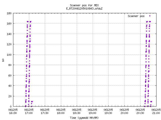The width and height of the screenshot is (161, 120).
Task: Click x-axis time label 20:30
Action: pos(140,113)
